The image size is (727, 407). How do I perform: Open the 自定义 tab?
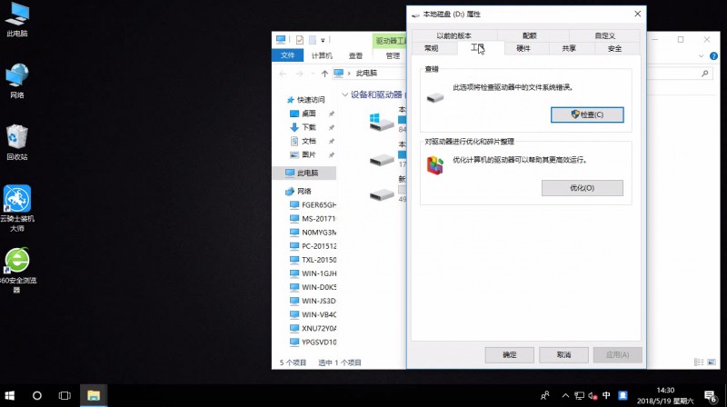click(x=605, y=35)
